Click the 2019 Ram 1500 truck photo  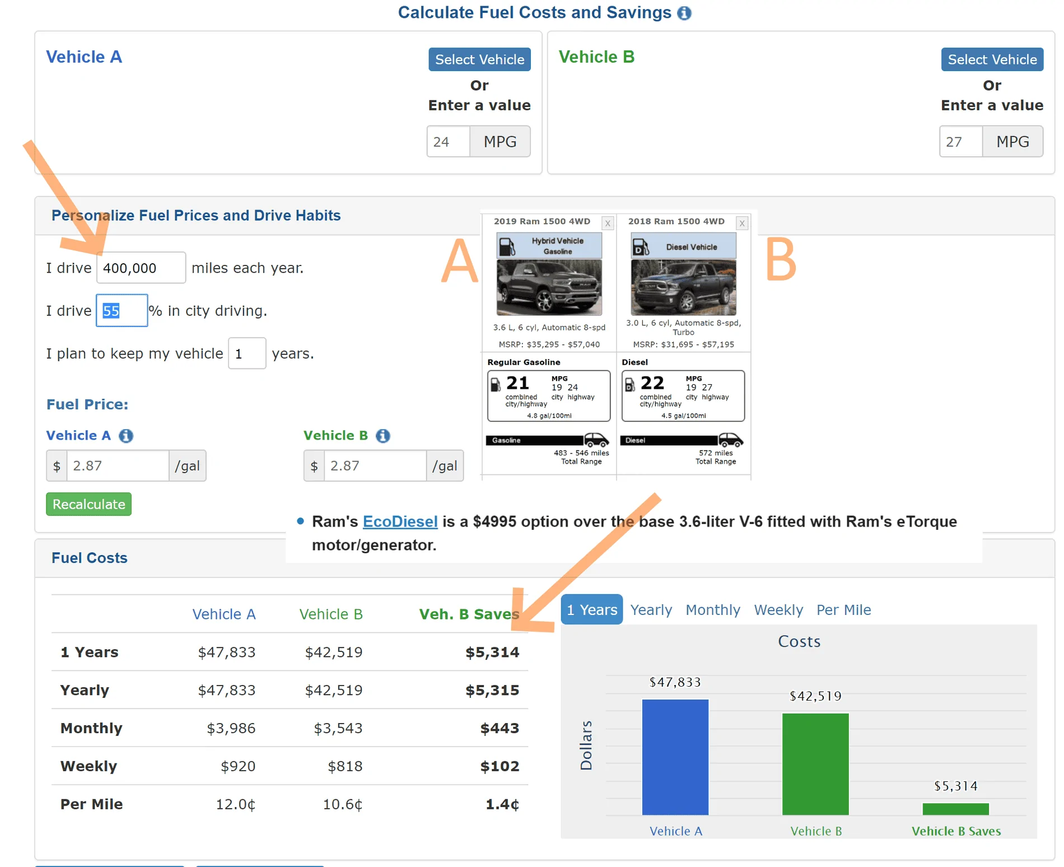[549, 287]
